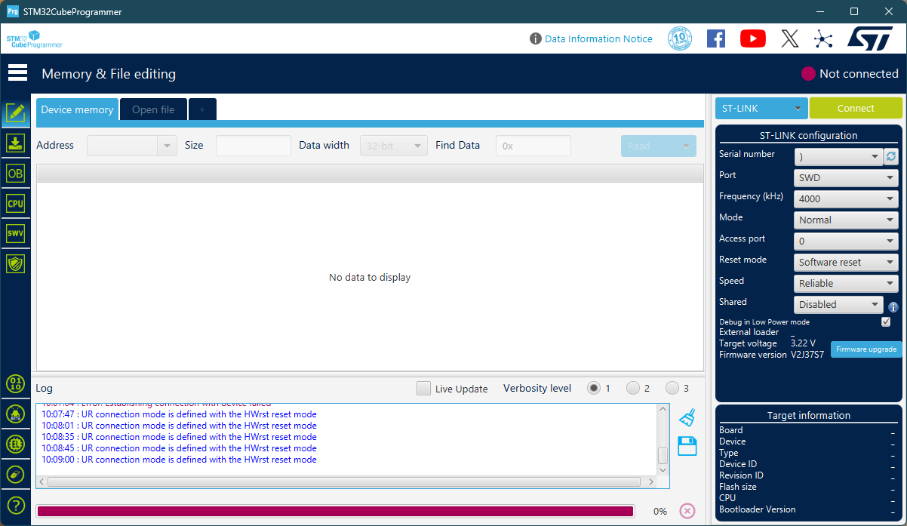Add a new tab with plus
Viewport: 907px width, 526px height.
click(x=202, y=109)
